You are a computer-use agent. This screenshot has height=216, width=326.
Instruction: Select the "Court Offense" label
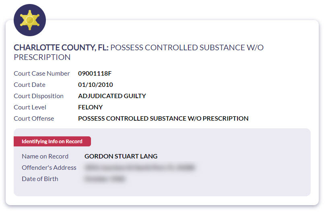click(34, 119)
